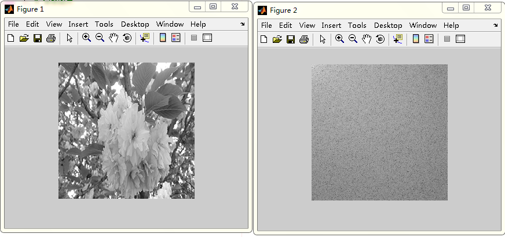Open File menu in Figure 1
This screenshot has width=505, height=237.
click(x=13, y=24)
